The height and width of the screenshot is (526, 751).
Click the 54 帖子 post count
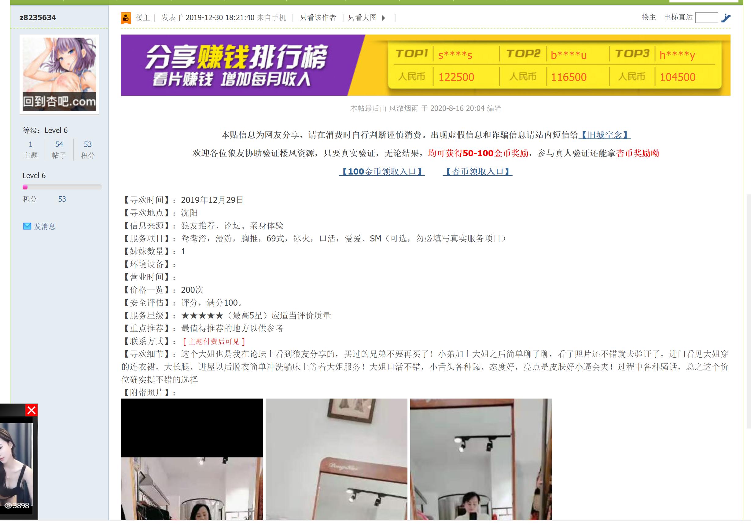coord(59,144)
